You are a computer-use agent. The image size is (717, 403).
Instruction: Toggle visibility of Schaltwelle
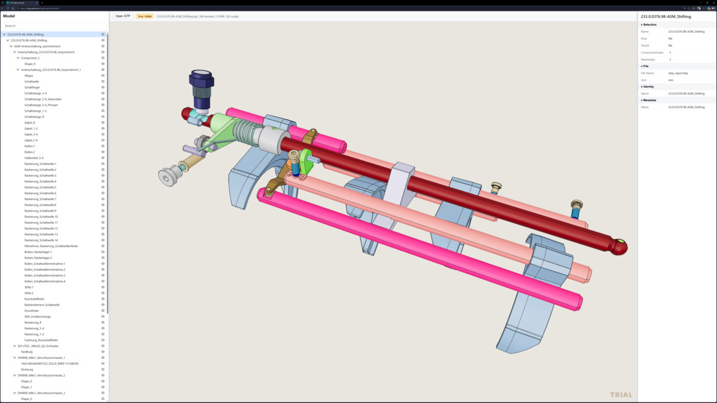coord(103,82)
